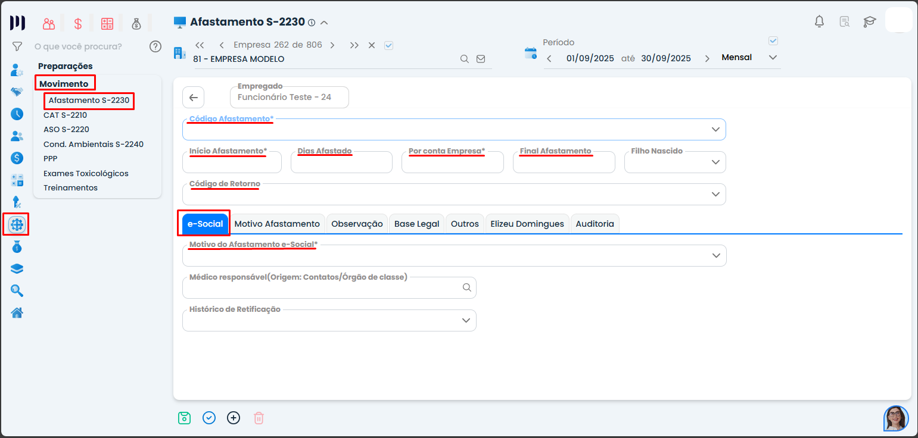Open CAT S-2210 in the menu
The height and width of the screenshot is (438, 918).
[66, 115]
